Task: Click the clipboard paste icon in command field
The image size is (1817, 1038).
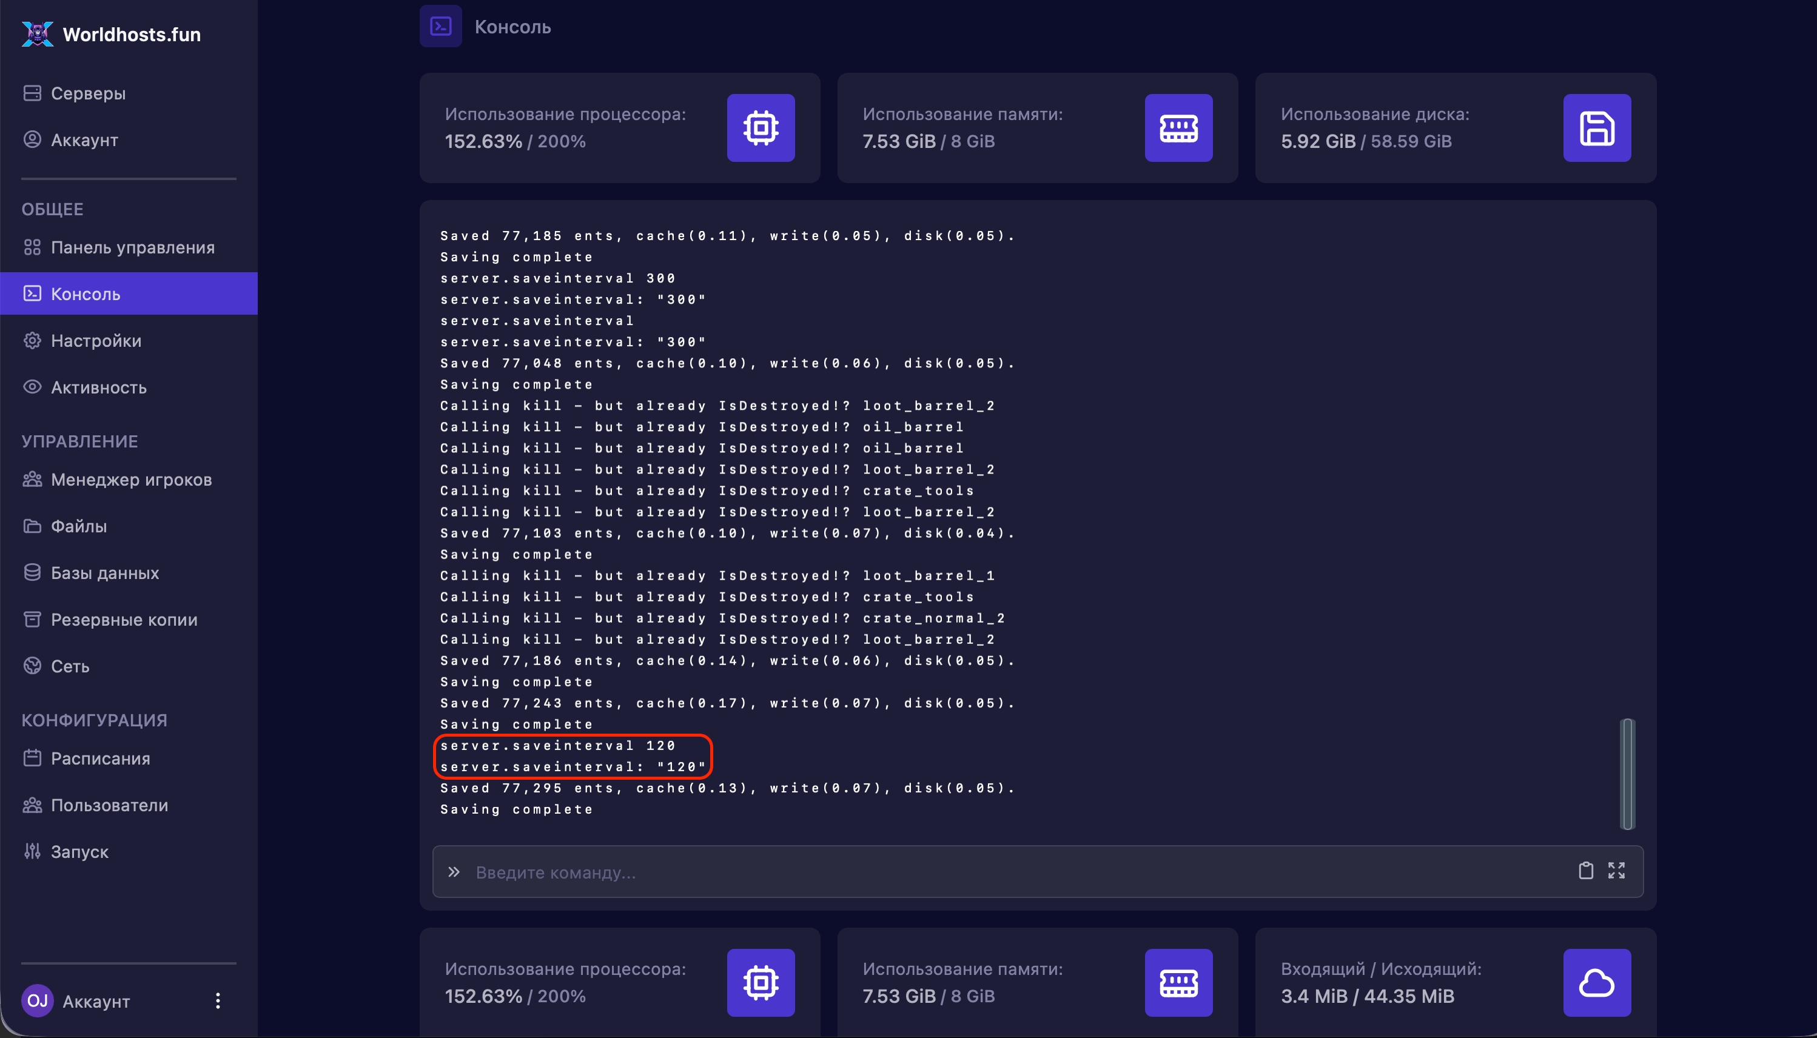Action: [x=1585, y=871]
